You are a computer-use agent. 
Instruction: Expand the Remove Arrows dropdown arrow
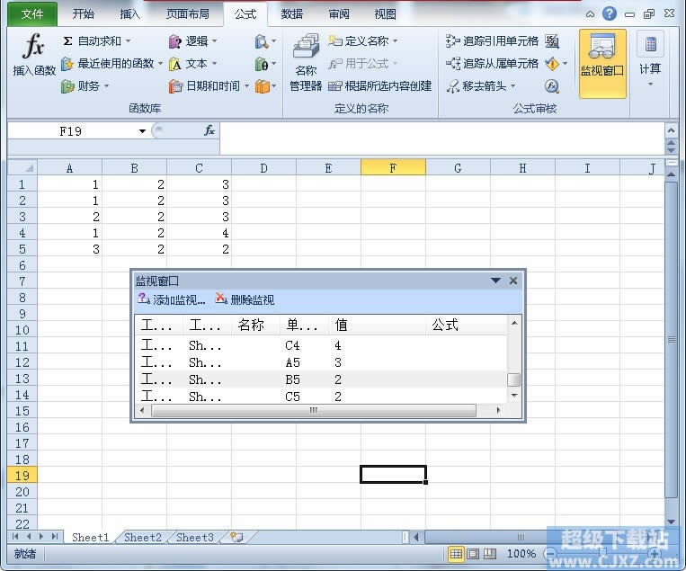[512, 86]
